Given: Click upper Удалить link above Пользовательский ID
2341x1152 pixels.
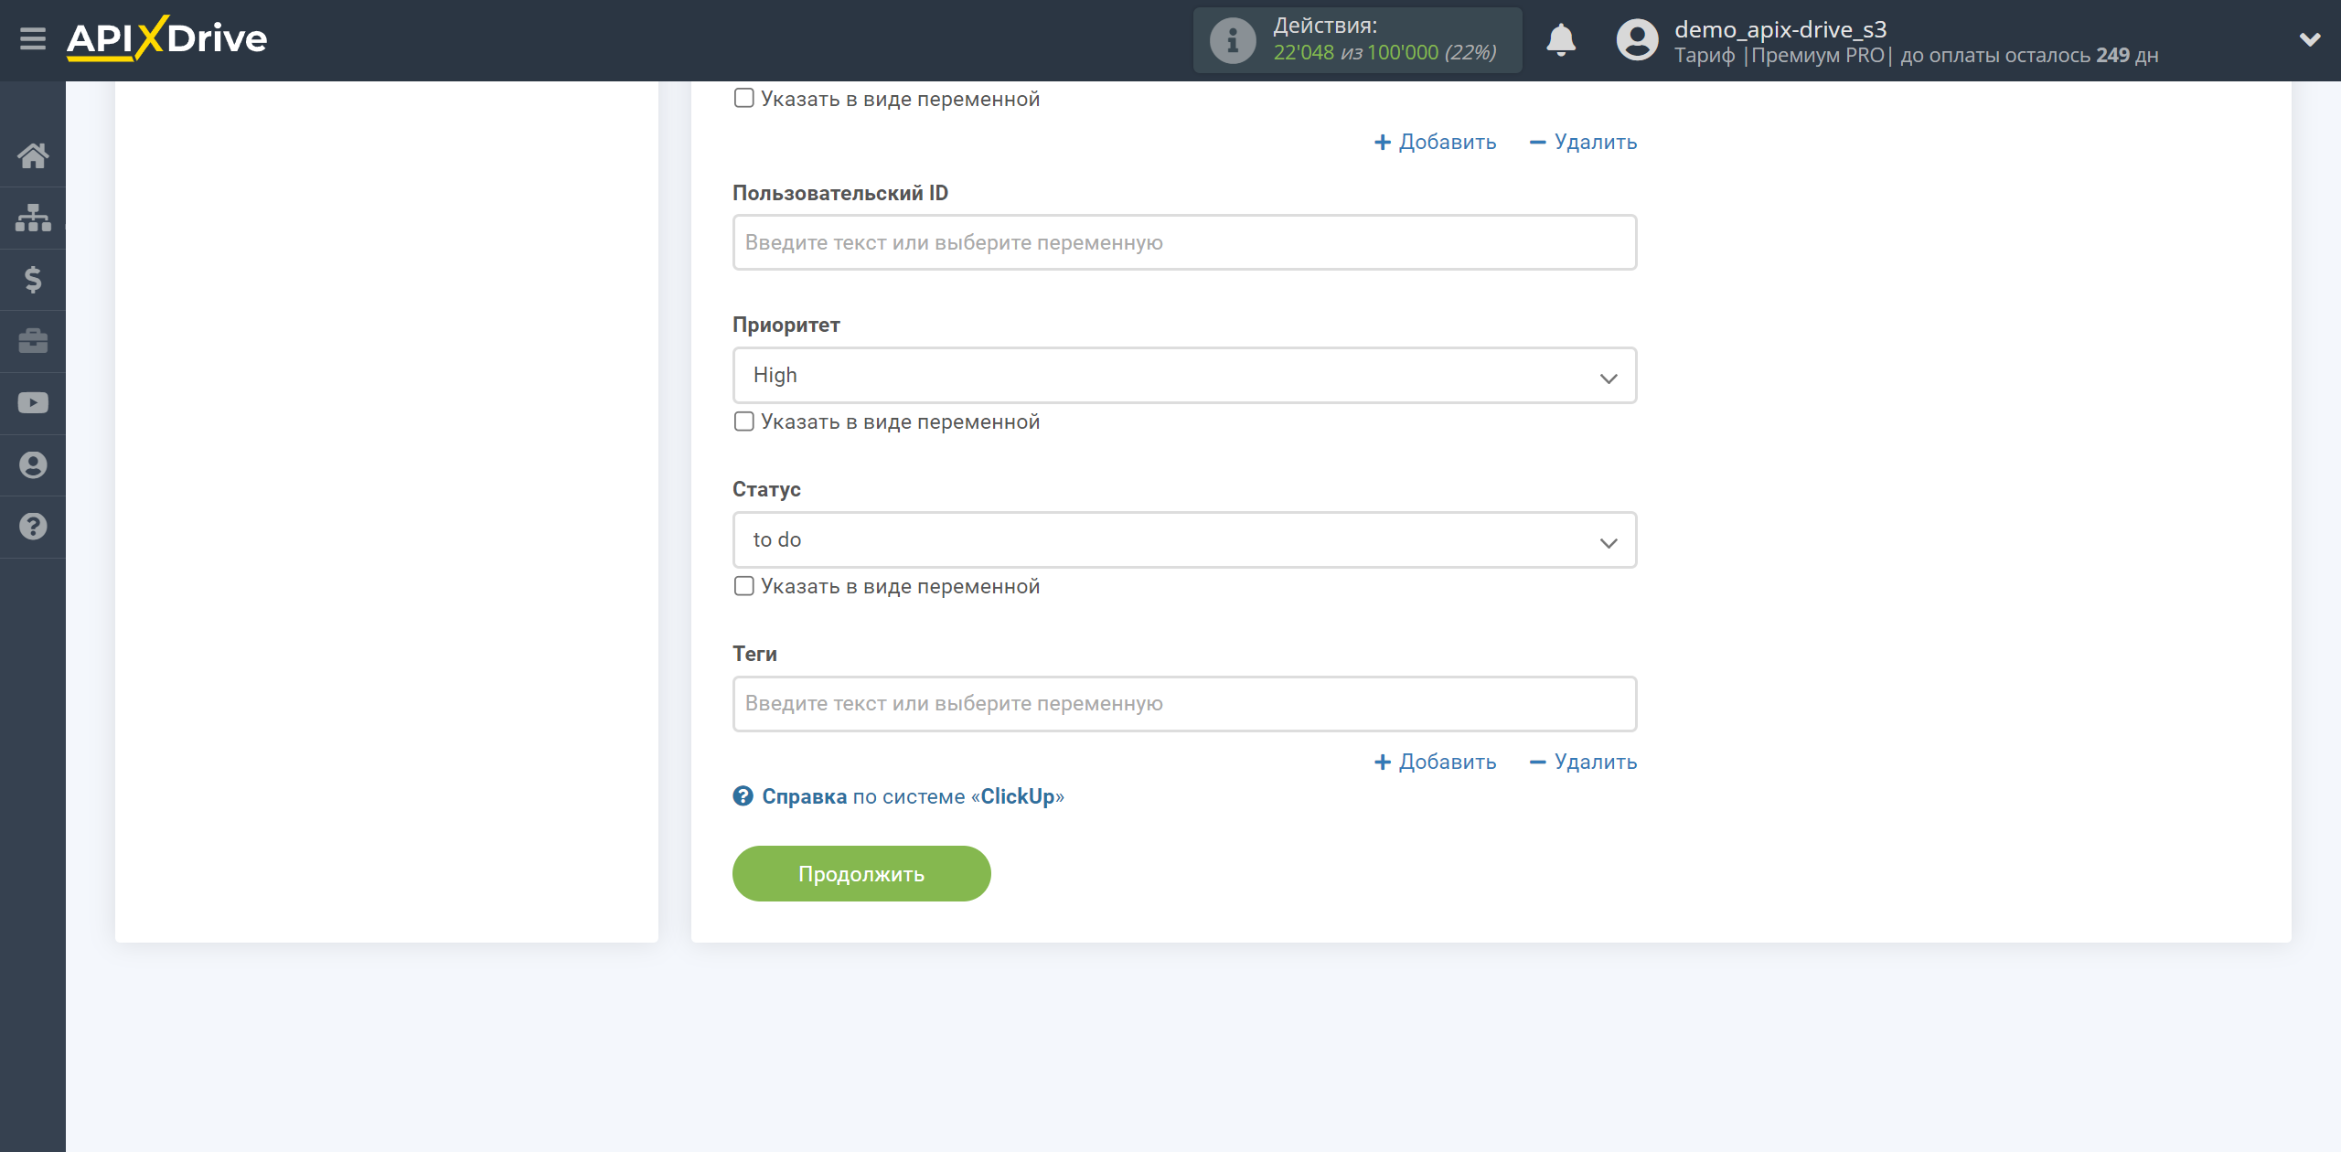Looking at the screenshot, I should (x=1583, y=142).
